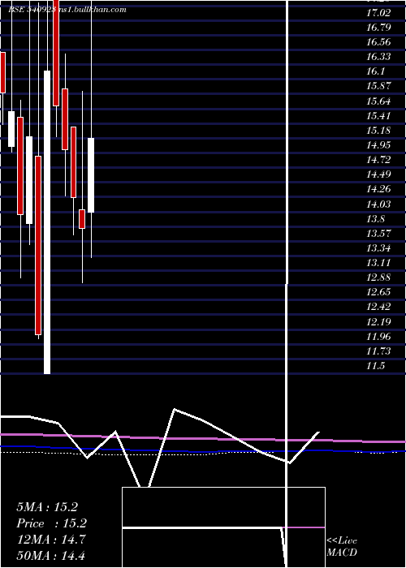Select the tall white candle reaching 11.5
The image size is (406, 568).
pyautogui.click(x=47, y=222)
